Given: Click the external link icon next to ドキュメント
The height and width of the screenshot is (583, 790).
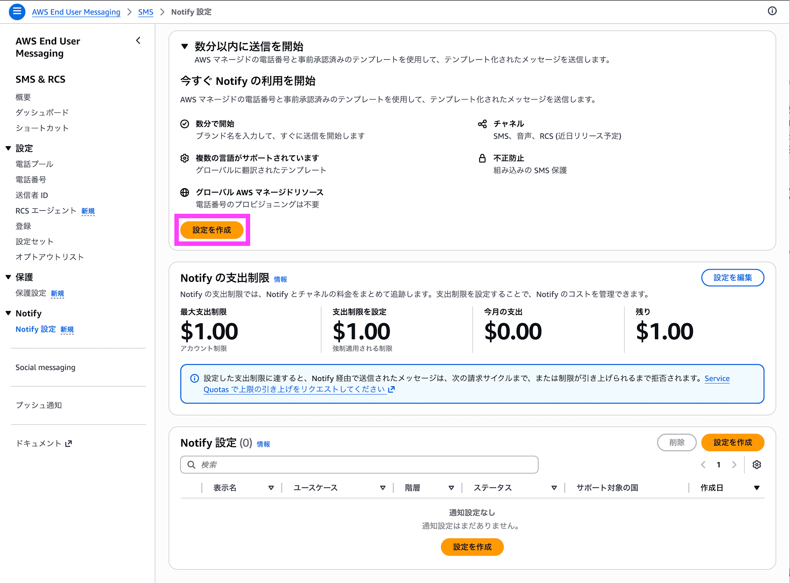Looking at the screenshot, I should pyautogui.click(x=68, y=443).
